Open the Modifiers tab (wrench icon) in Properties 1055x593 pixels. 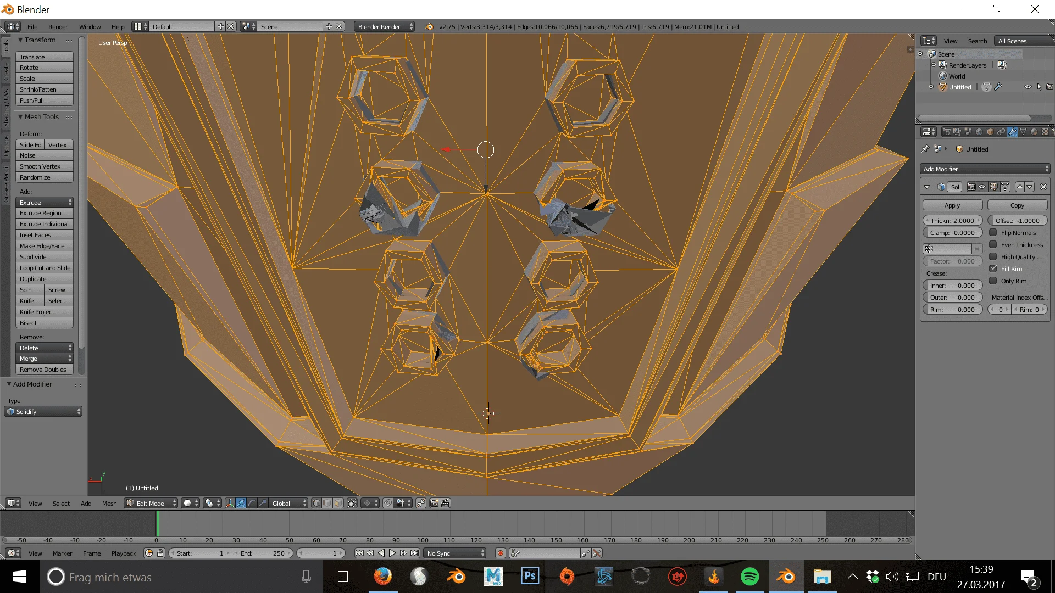click(x=1013, y=131)
